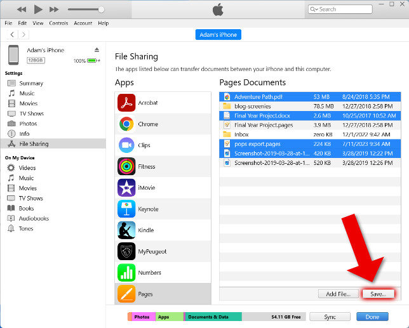The image size is (409, 328).
Task: Choose Numbers in the Apps list
Action: point(163,273)
